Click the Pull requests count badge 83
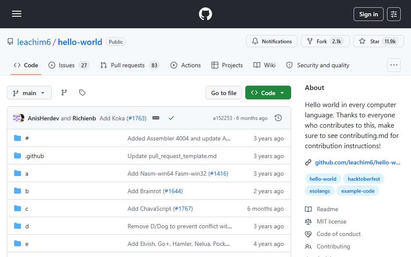Viewport: 411px width, 257px height. pos(155,65)
